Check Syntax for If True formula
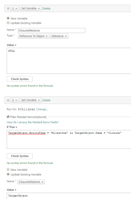Viewport: 131px width, 199px height. pos(20,156)
